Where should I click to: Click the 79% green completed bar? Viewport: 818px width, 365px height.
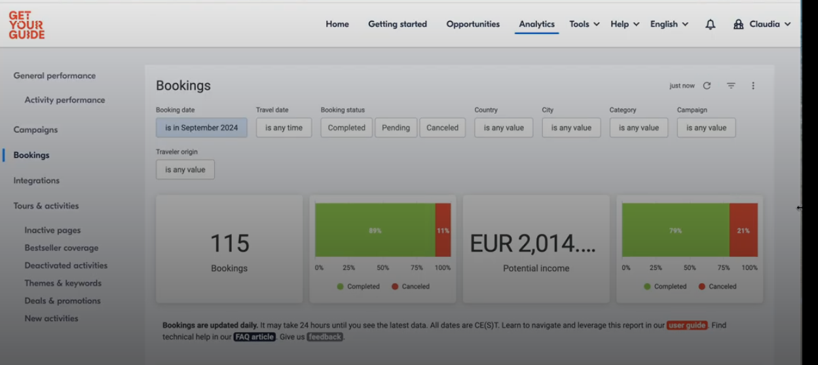(x=676, y=230)
